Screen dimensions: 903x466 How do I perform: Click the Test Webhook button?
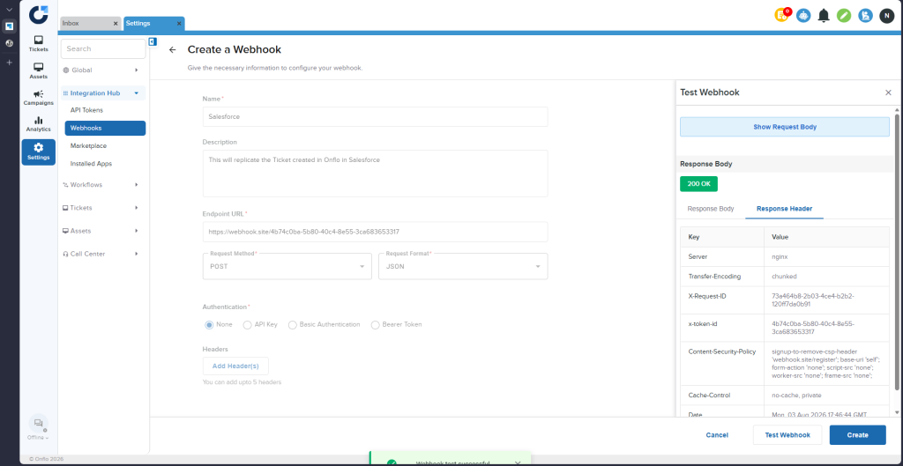(787, 435)
